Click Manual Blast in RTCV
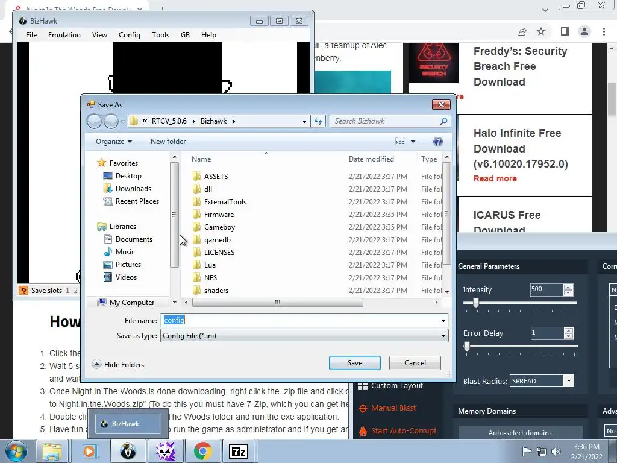This screenshot has height=463, width=617. 387,408
